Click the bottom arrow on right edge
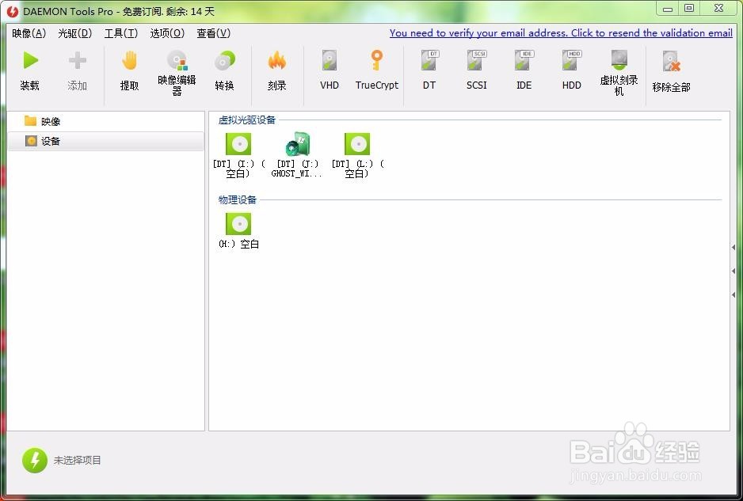Viewport: 743px width, 501px height. click(733, 294)
